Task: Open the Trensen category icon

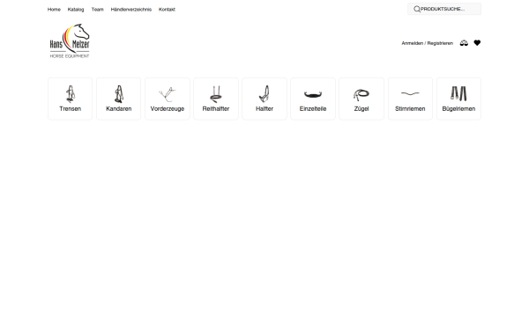Action: (x=71, y=93)
